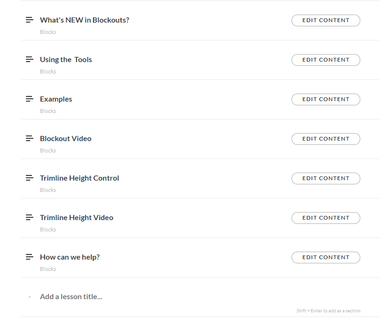Edit content of Trimline Height Video

[x=325, y=218]
